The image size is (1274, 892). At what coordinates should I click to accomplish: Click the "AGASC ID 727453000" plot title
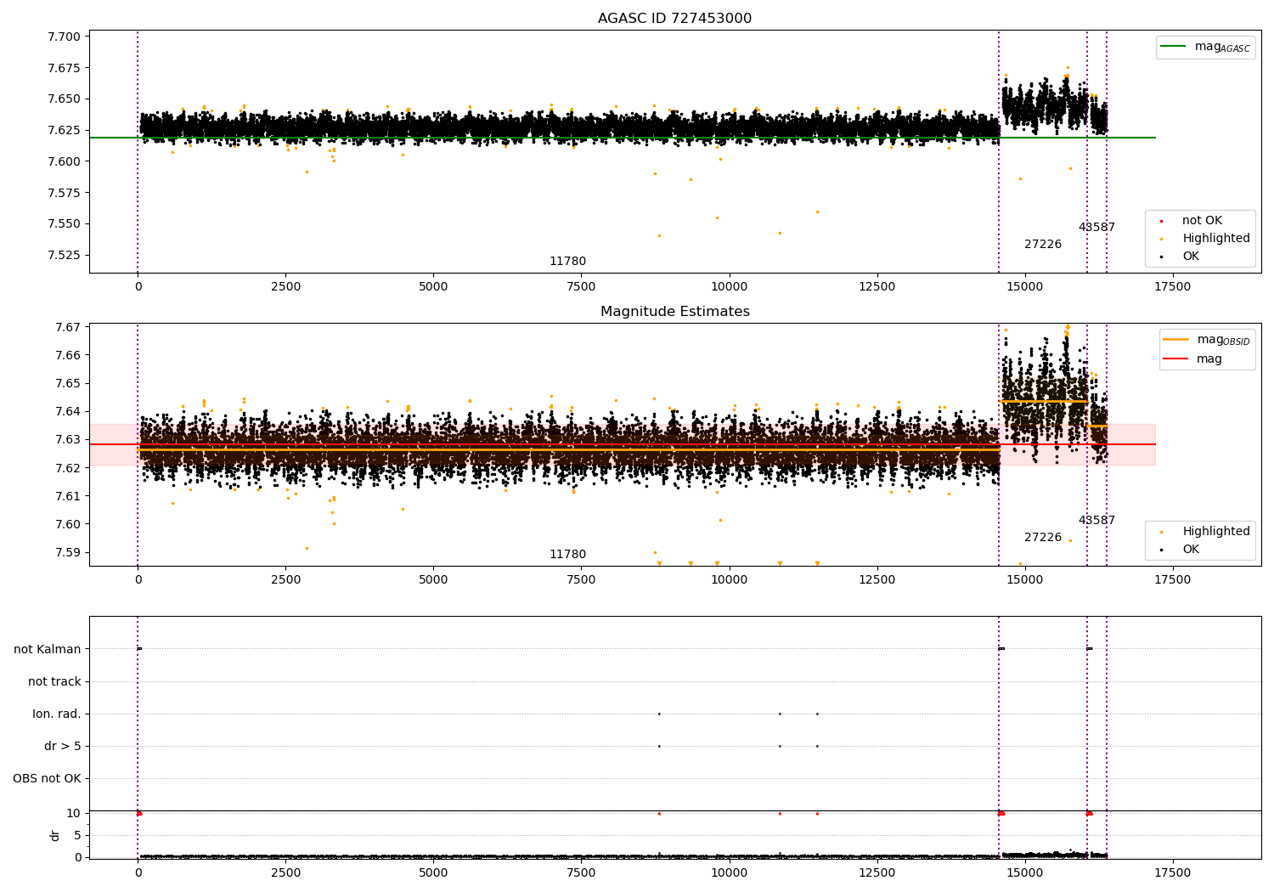click(674, 19)
